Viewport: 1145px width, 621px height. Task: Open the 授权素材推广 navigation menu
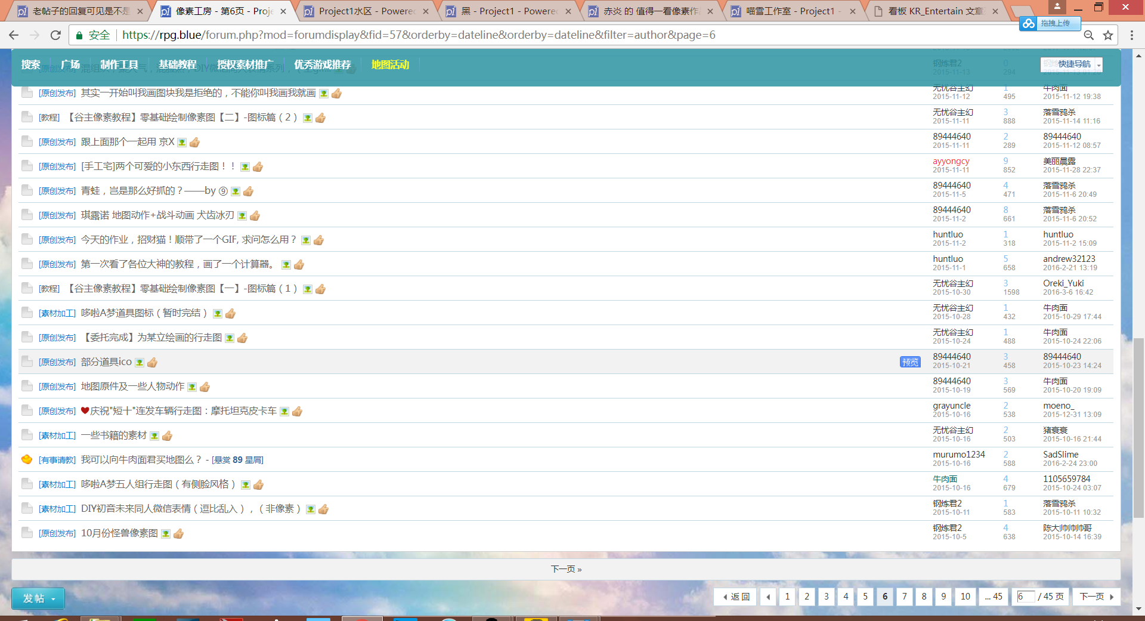coord(245,64)
